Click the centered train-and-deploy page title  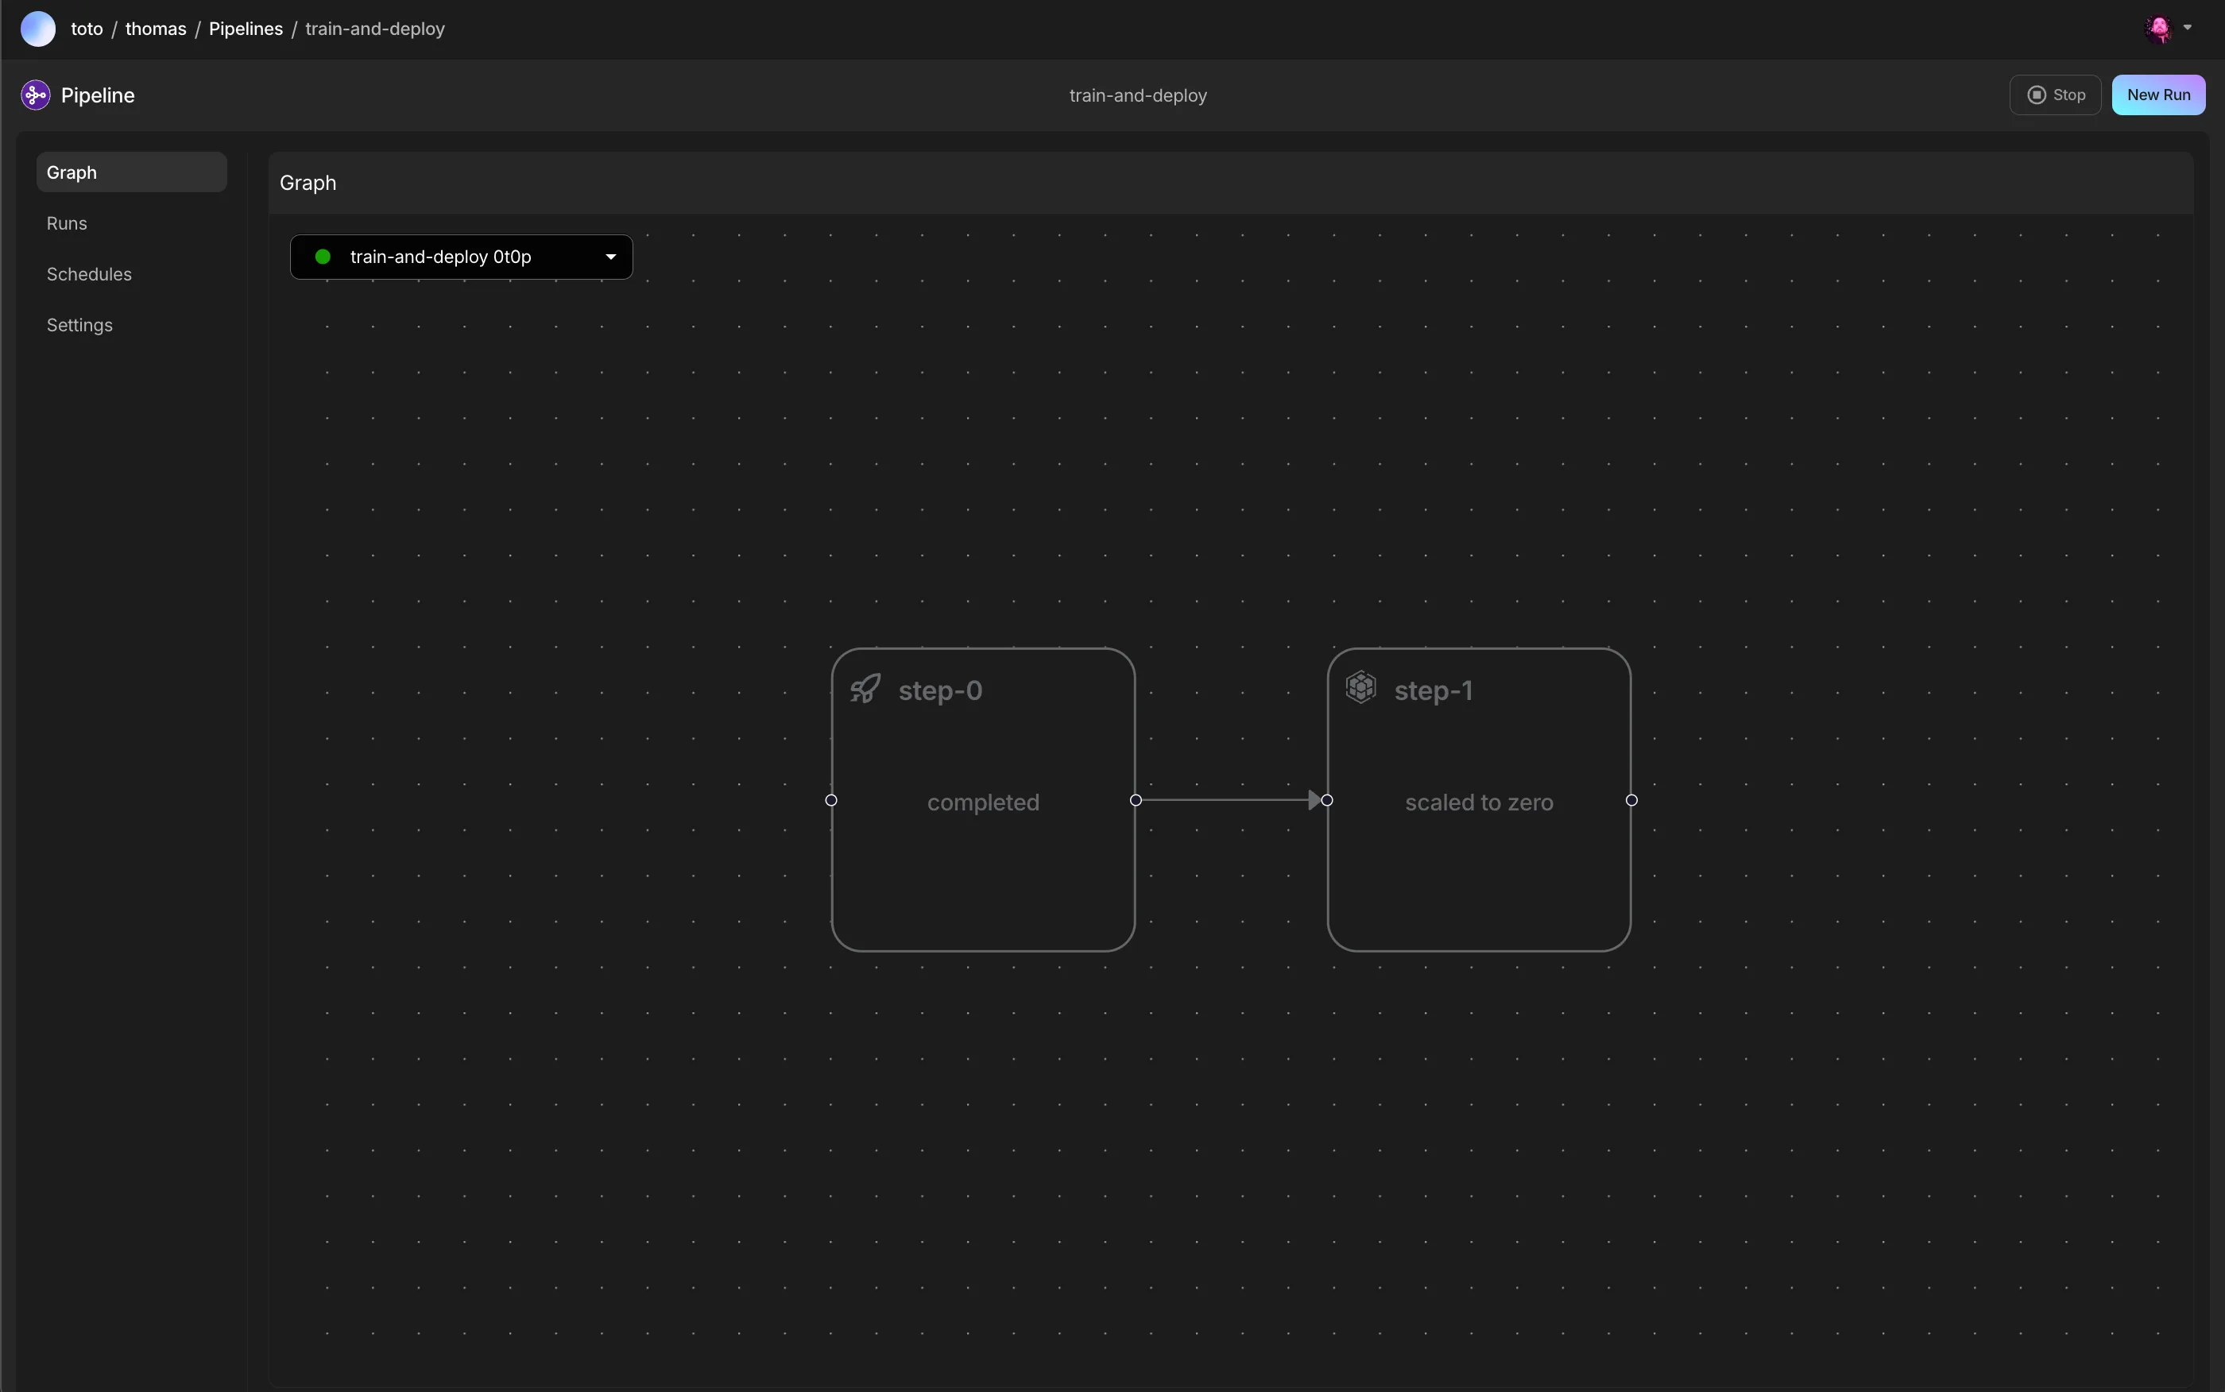click(x=1138, y=96)
